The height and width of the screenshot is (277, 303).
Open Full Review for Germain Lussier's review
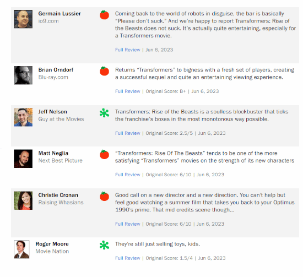coord(128,50)
